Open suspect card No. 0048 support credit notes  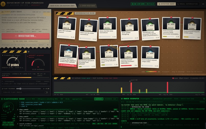point(192,28)
